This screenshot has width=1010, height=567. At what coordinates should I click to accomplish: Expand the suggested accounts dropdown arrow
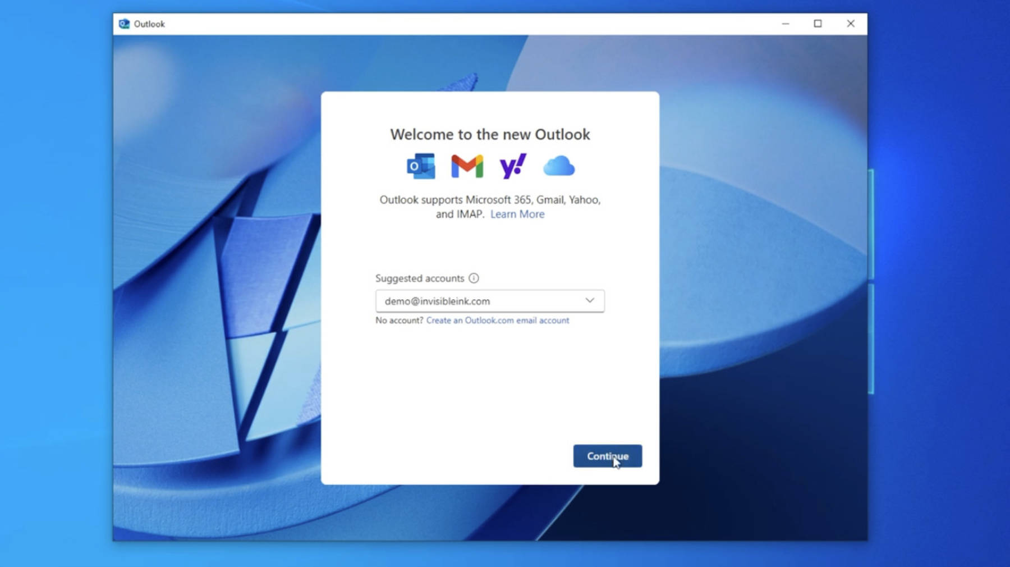click(590, 301)
